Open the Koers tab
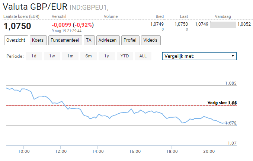Image resolution: width=253 pixels, height=161 pixels. coord(38,40)
